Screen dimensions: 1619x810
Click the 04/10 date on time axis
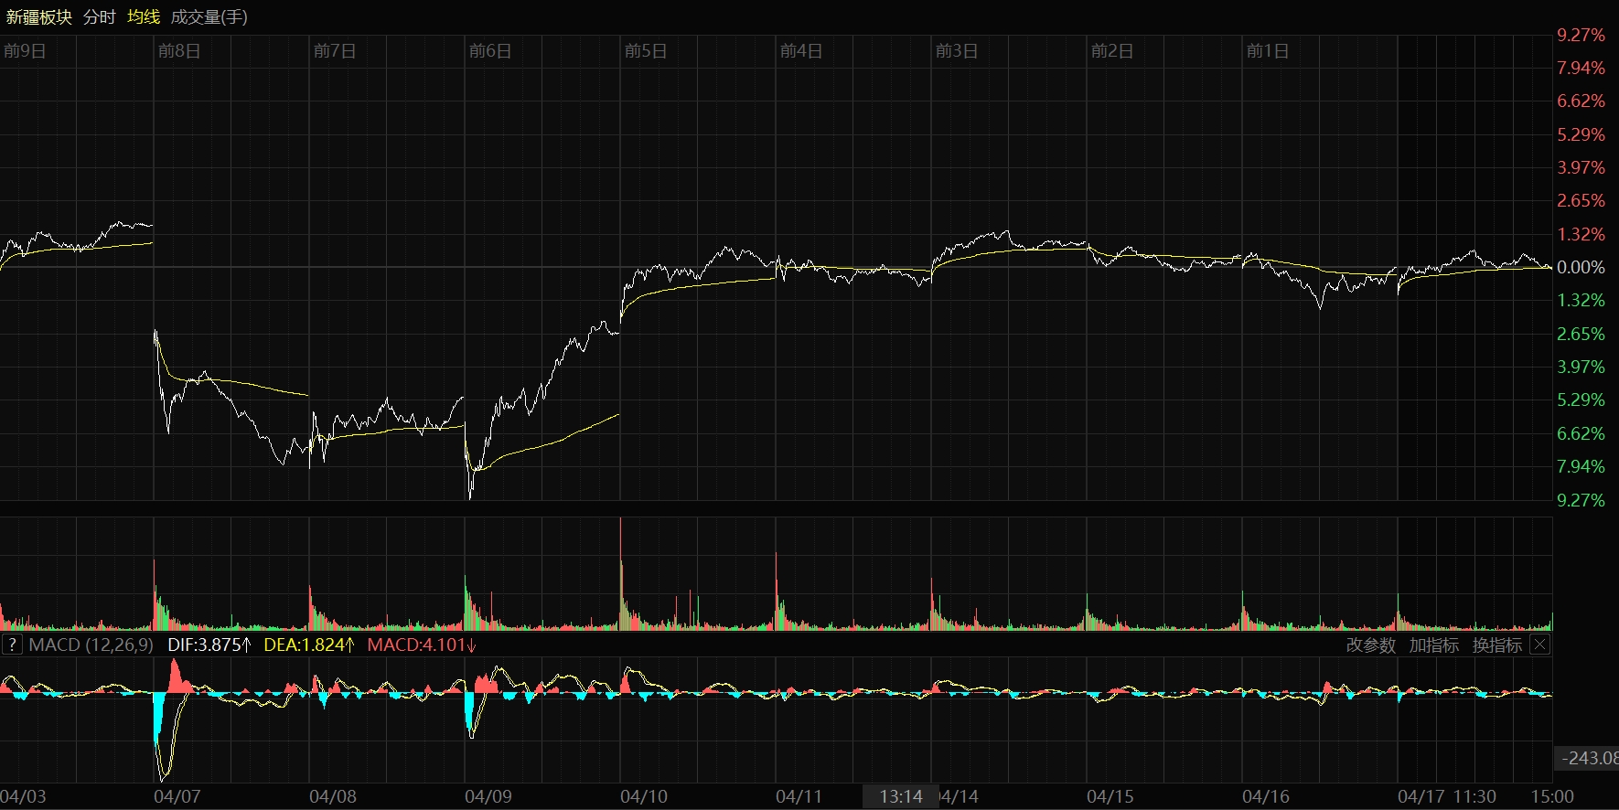pyautogui.click(x=644, y=796)
